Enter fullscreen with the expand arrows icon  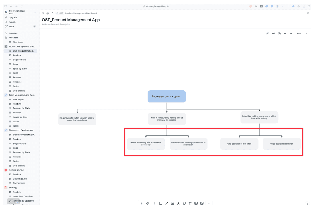coord(267,34)
